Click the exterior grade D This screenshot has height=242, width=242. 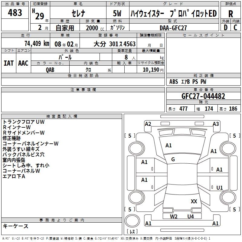[226, 27]
